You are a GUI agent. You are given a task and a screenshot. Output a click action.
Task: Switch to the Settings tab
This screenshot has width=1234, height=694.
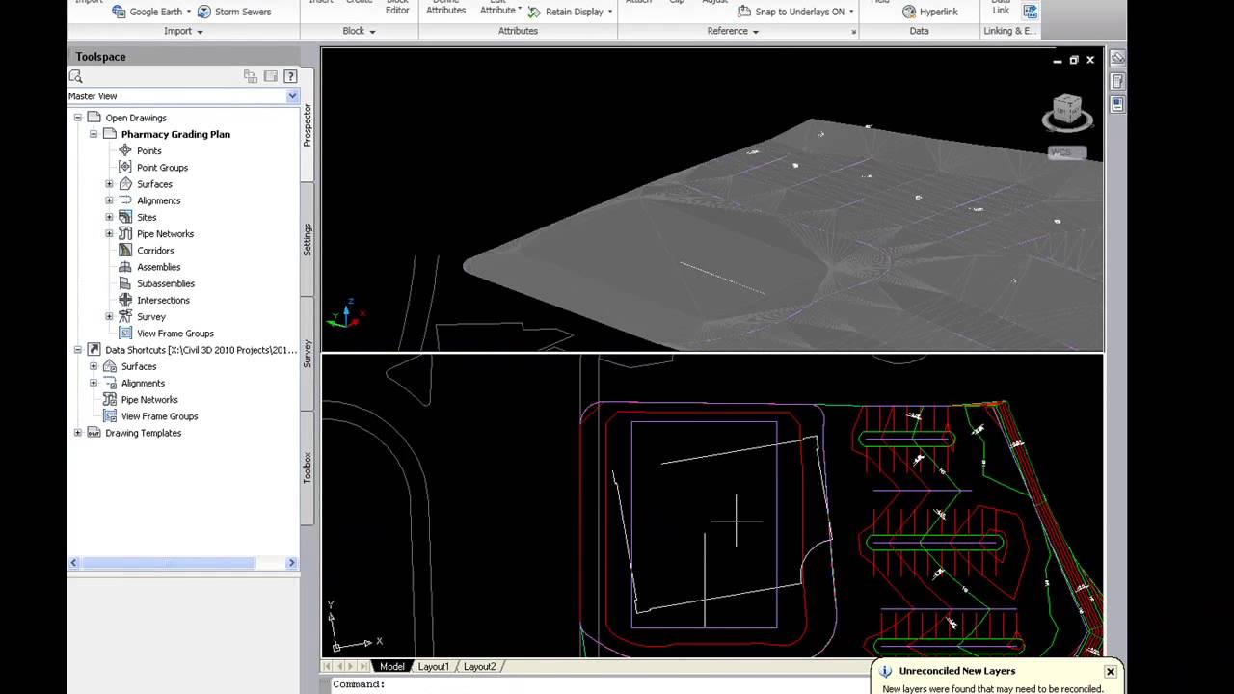tap(308, 239)
